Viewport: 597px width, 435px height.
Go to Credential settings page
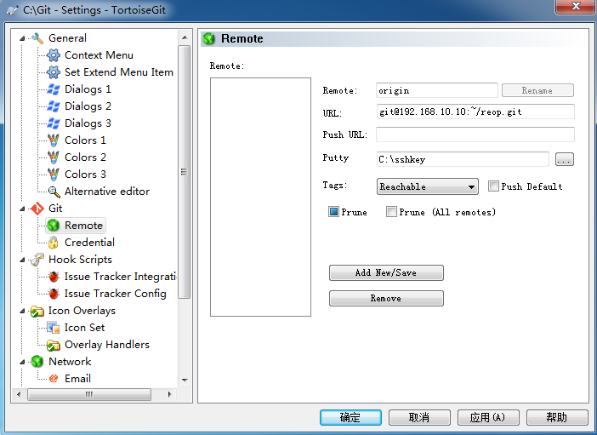pyautogui.click(x=89, y=243)
